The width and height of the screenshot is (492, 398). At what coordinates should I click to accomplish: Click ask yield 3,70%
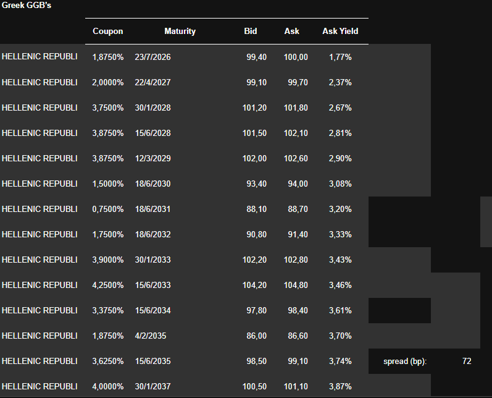(340, 336)
